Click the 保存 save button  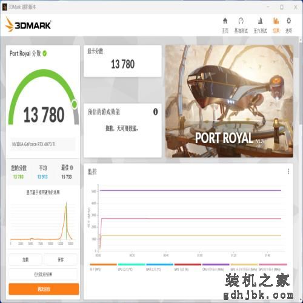tap(61, 259)
